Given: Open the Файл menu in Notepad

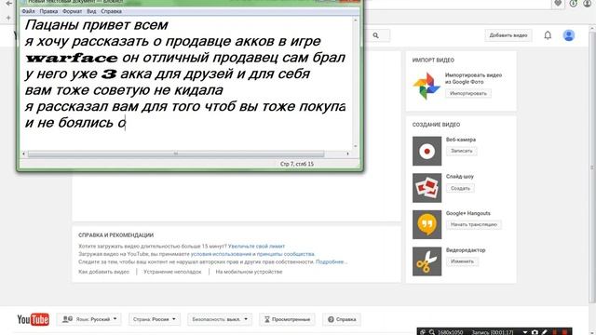Looking at the screenshot, I should pyautogui.click(x=28, y=11).
